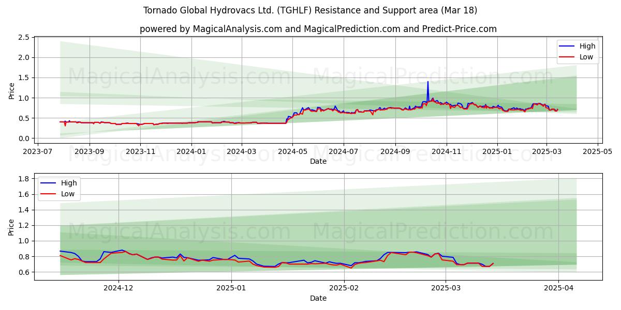Click the '2024-03' tick label
The image size is (621, 310).
click(242, 151)
